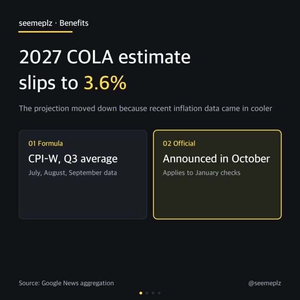Click the projection moved down subtitle

click(145, 109)
